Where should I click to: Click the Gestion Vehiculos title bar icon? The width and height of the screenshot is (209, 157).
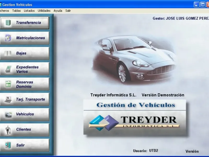click(1, 5)
